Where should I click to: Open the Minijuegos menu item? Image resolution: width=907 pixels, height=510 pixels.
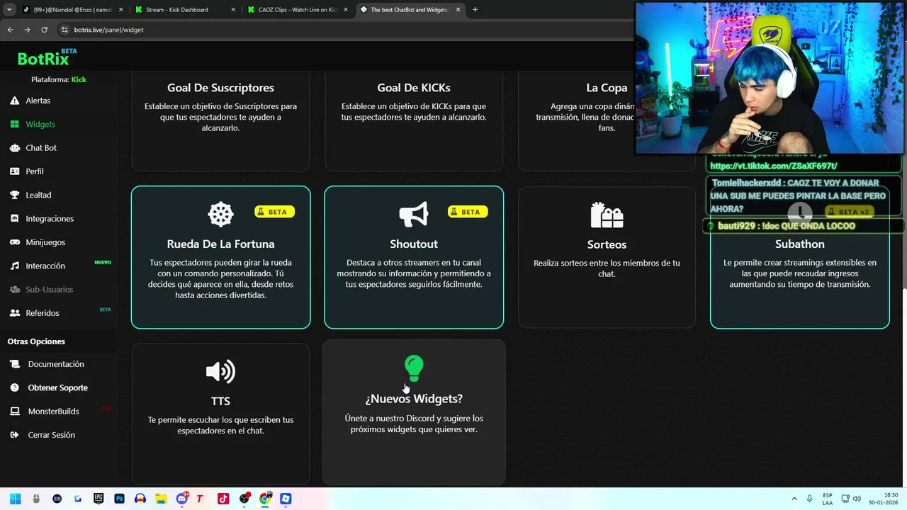coord(59,242)
